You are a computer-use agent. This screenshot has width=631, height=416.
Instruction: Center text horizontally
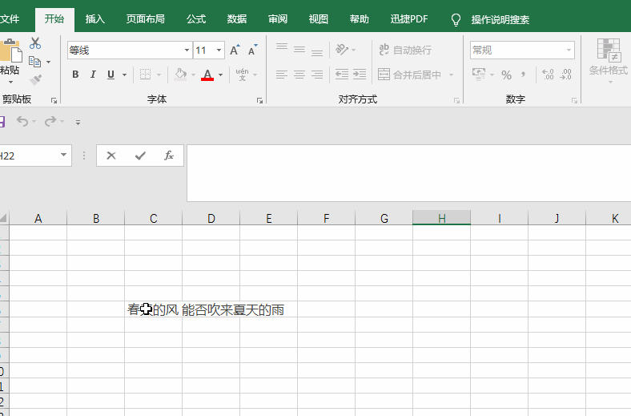point(299,75)
